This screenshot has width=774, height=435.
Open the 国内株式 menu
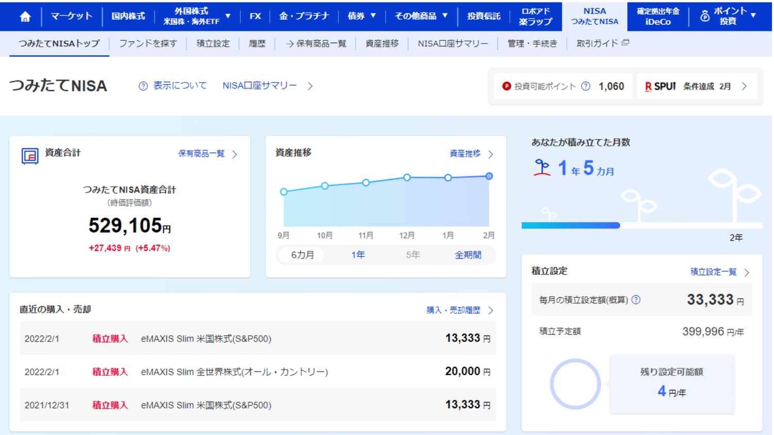coord(128,16)
